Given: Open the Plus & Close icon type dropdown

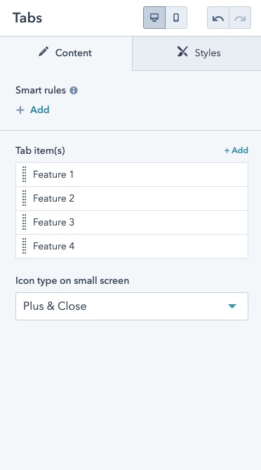Looking at the screenshot, I should click(x=132, y=306).
